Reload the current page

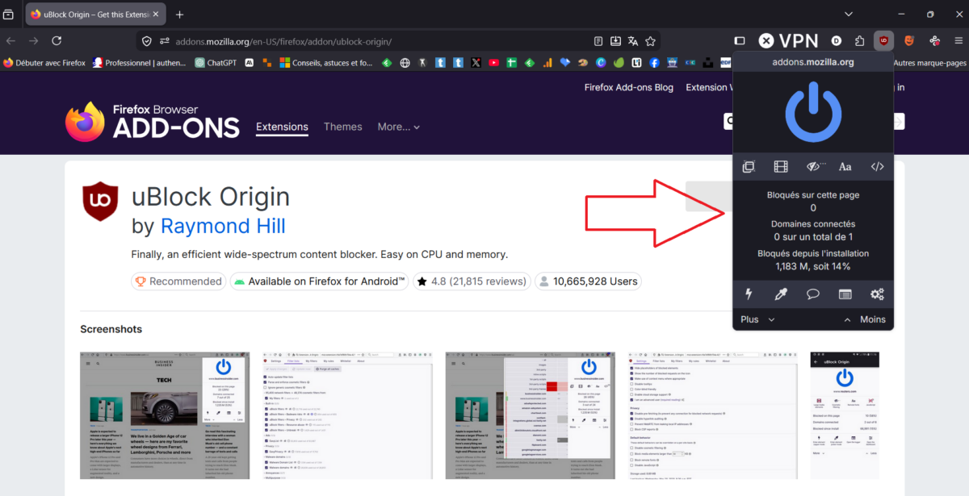[57, 40]
